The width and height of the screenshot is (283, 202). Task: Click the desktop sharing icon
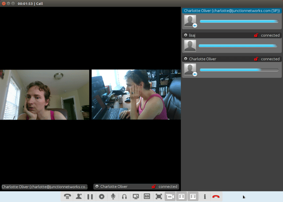click(x=136, y=196)
